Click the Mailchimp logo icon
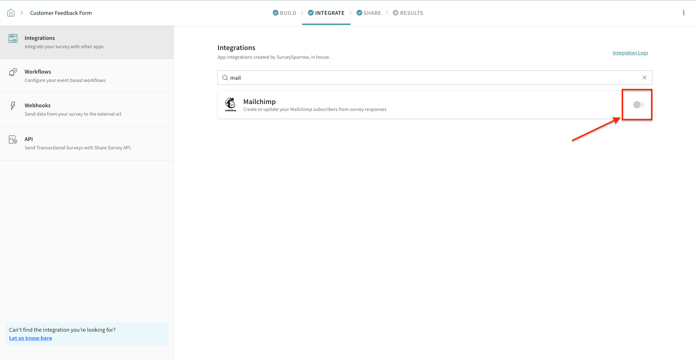Screen dimensions: 696x360 (231, 104)
